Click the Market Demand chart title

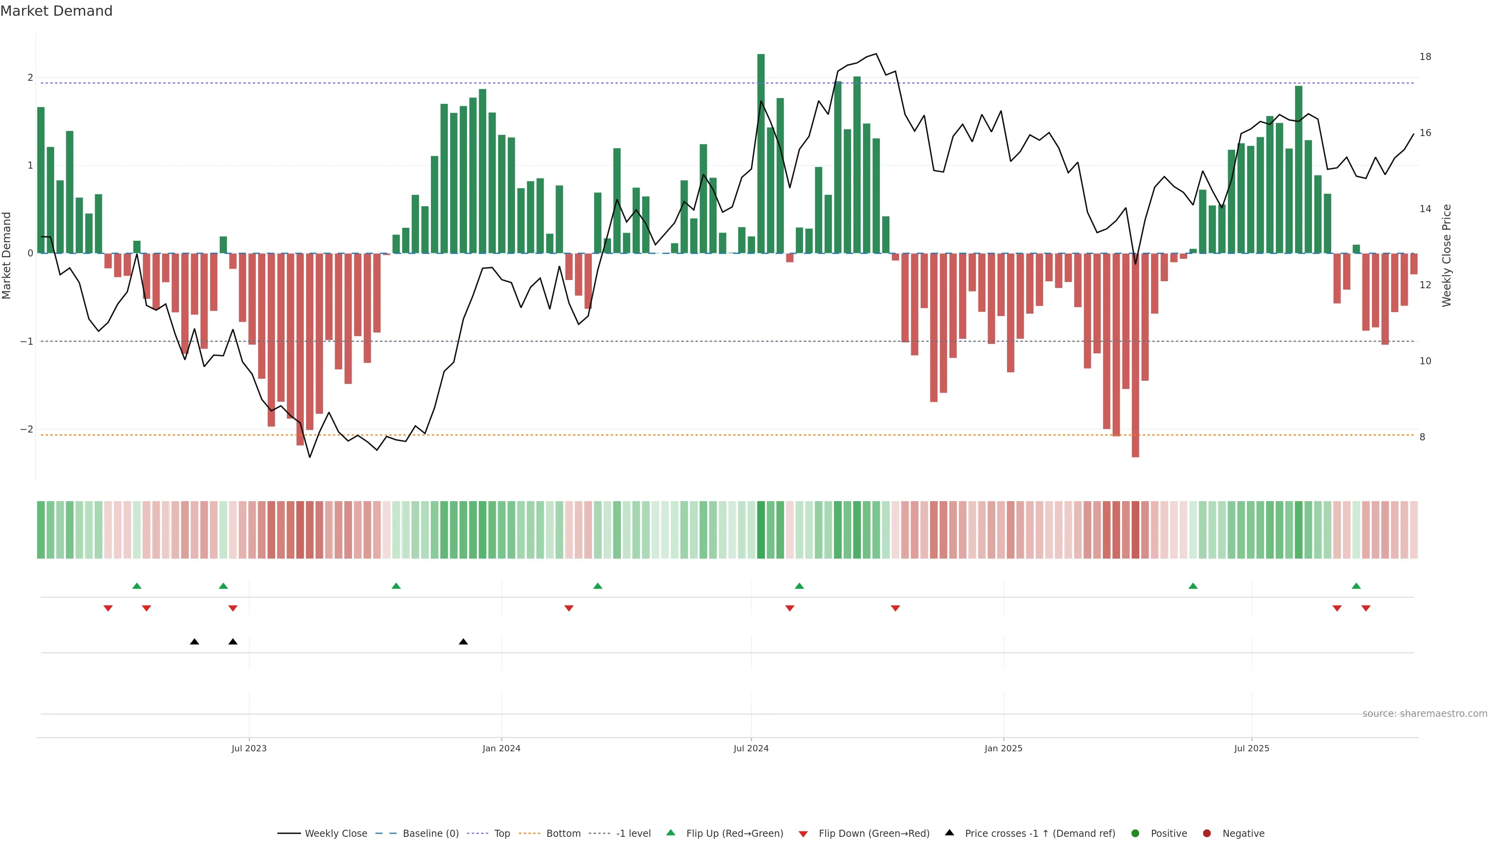56,11
